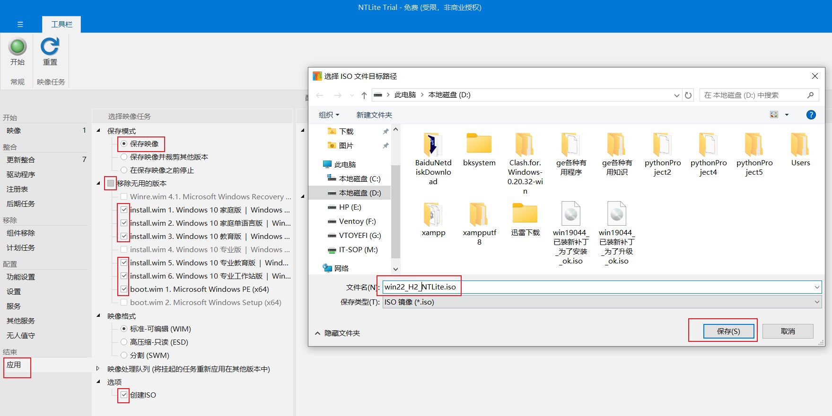
Task: Click the 取消 button
Action: pyautogui.click(x=788, y=331)
